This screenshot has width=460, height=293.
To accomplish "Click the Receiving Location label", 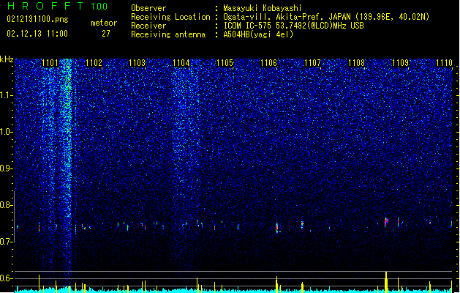I will [170, 17].
